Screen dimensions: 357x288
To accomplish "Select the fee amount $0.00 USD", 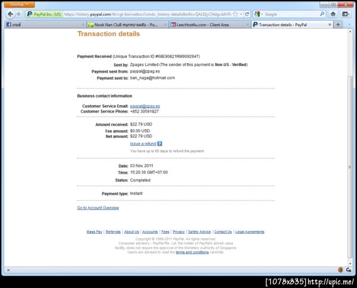I will point(140,131).
